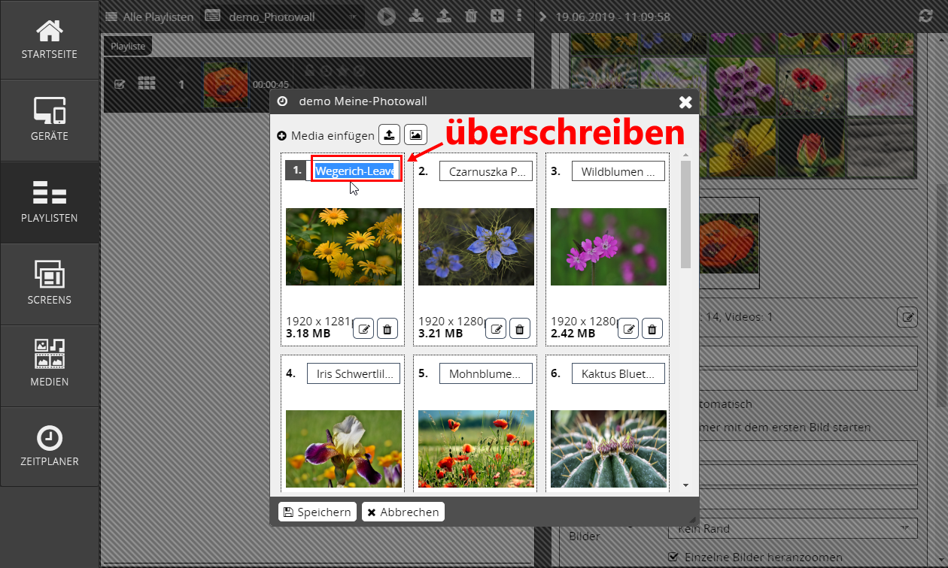
Task: Open the Kein Rand dropdown
Action: click(x=792, y=528)
